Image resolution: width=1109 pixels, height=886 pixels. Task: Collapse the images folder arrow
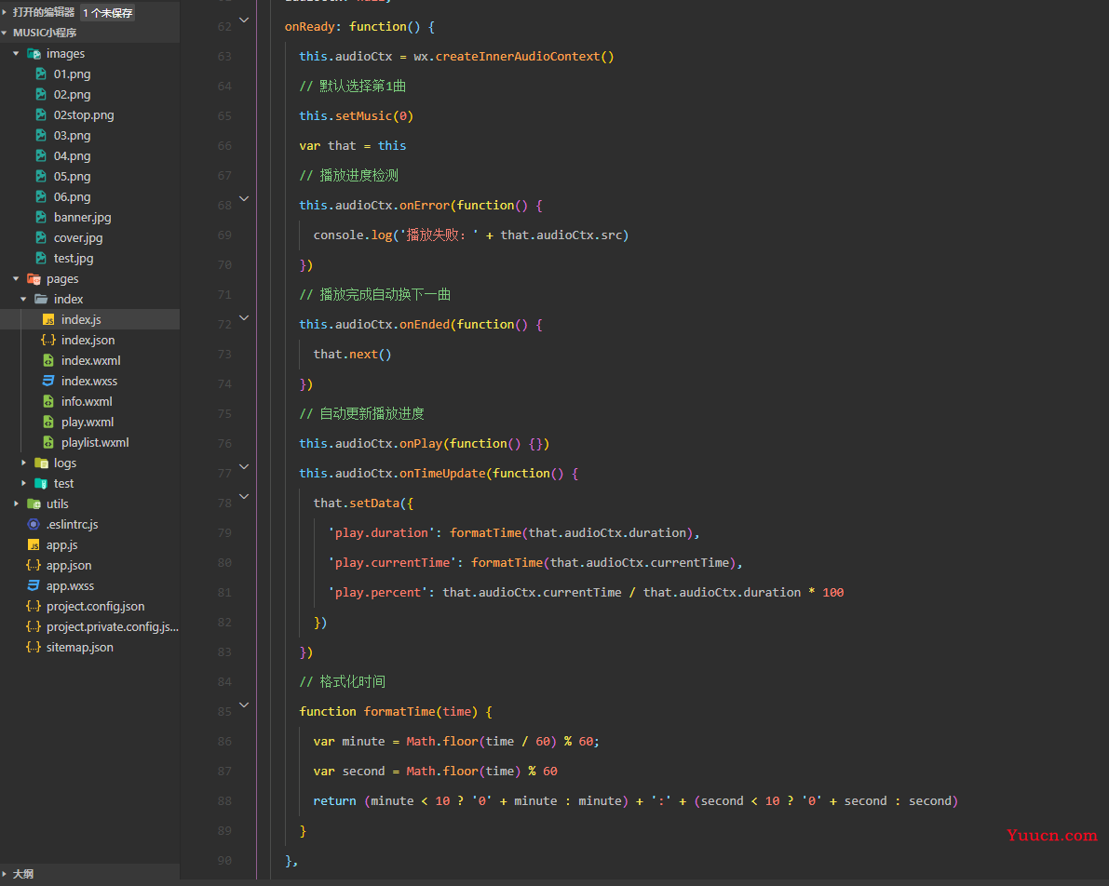(x=16, y=54)
